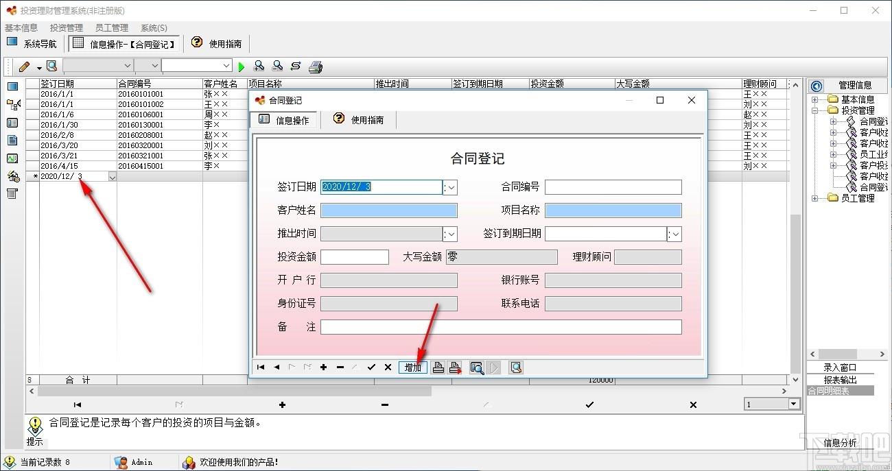Click the find/search document icon in main toolbar

coord(51,67)
